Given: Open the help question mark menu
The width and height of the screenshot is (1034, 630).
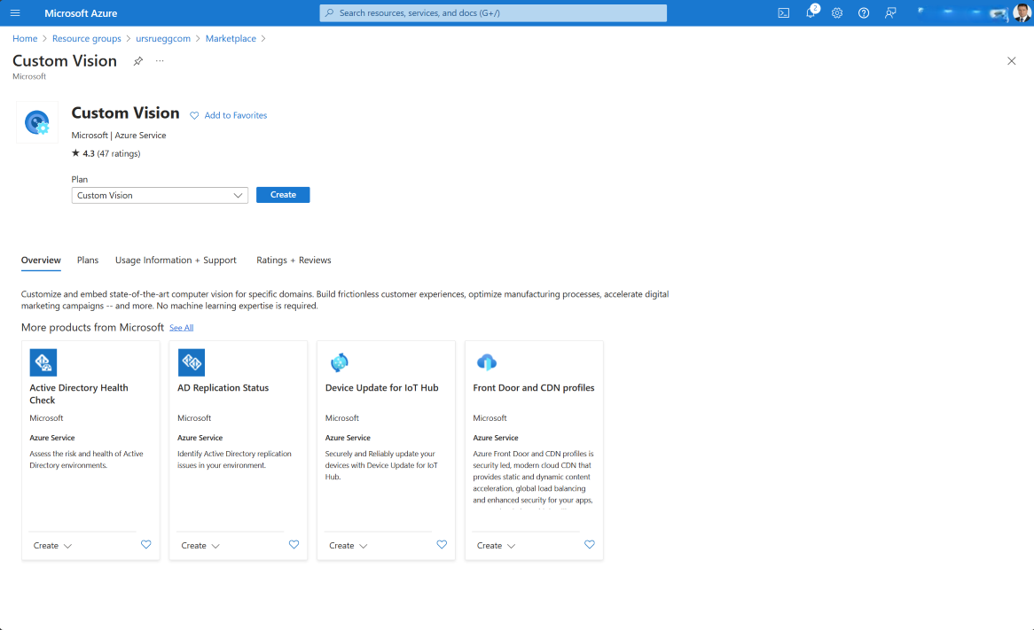Looking at the screenshot, I should 863,12.
